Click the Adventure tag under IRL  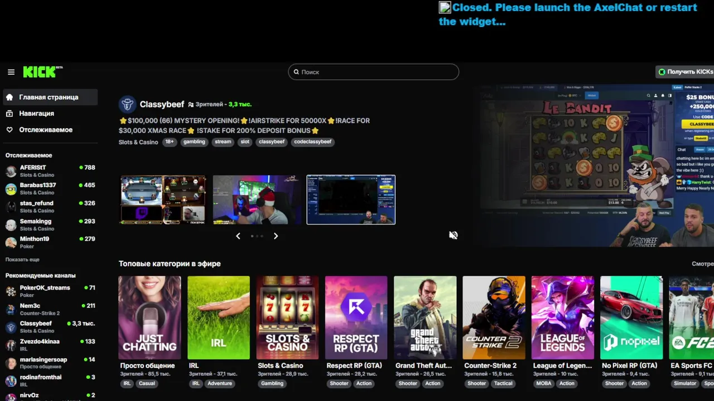[x=220, y=384]
